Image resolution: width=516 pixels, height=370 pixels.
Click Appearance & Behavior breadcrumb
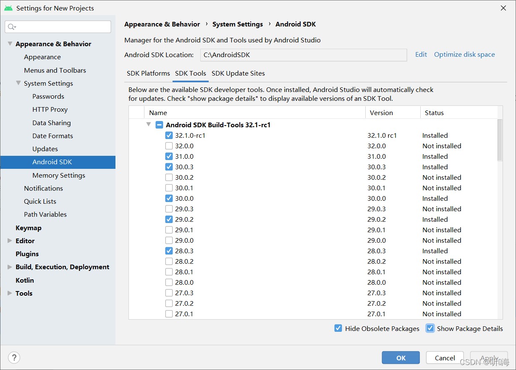pos(162,24)
